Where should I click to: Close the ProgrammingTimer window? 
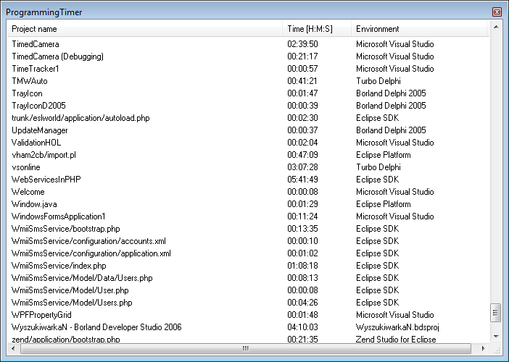click(497, 12)
